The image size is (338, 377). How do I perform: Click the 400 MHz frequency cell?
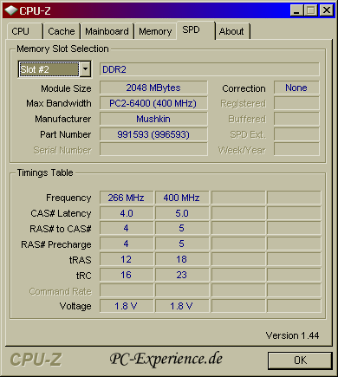pyautogui.click(x=182, y=198)
